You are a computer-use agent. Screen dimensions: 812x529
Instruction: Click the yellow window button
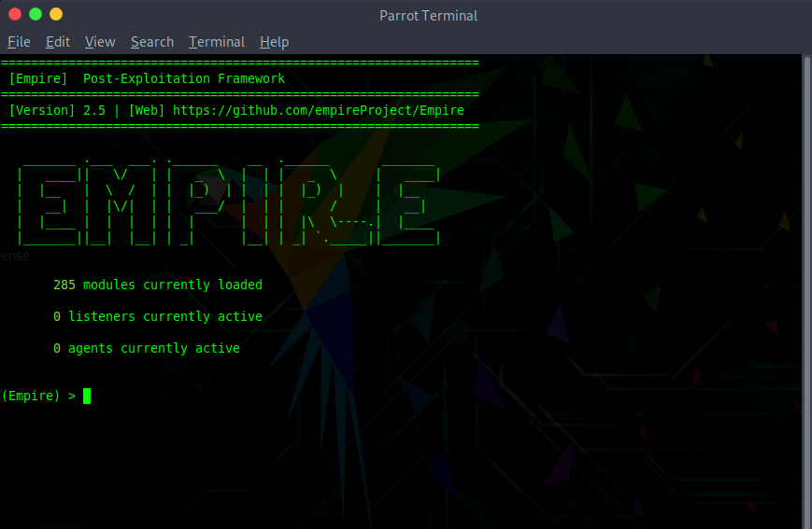pyautogui.click(x=56, y=14)
